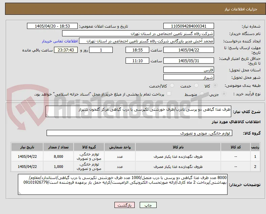Select the کالا/خدمت radio button

coord(172,85)
